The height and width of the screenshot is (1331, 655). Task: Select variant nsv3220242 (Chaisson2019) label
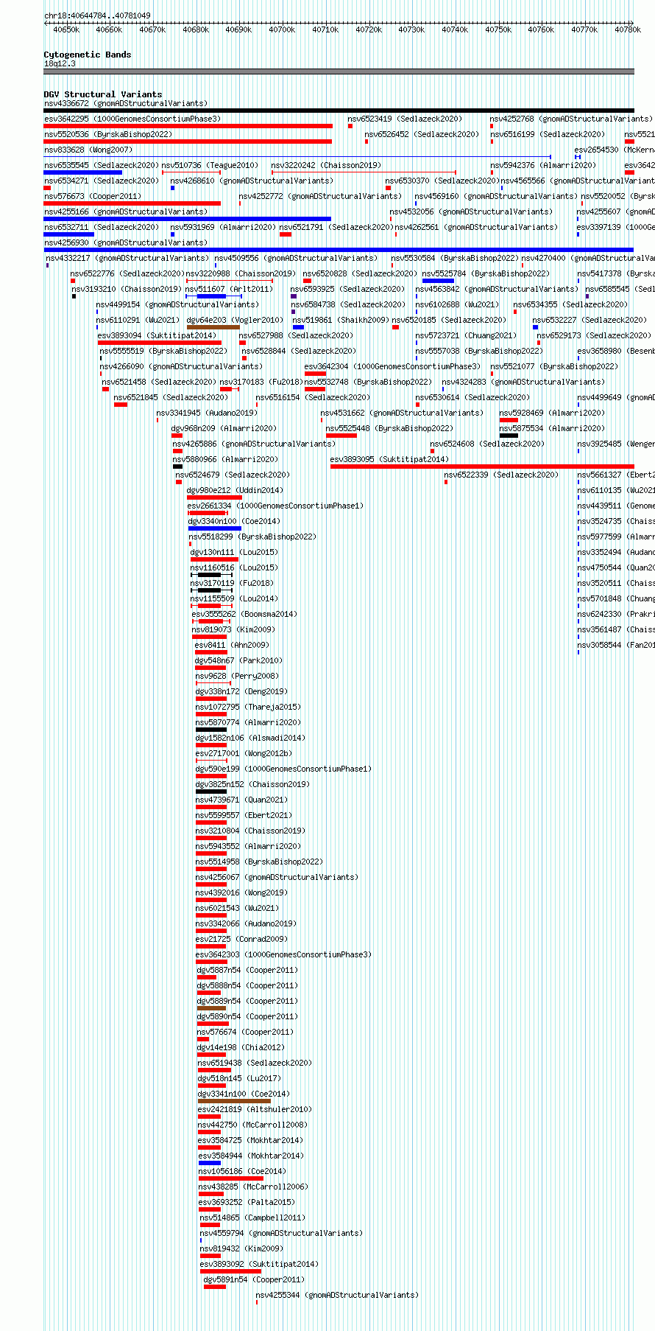point(326,165)
